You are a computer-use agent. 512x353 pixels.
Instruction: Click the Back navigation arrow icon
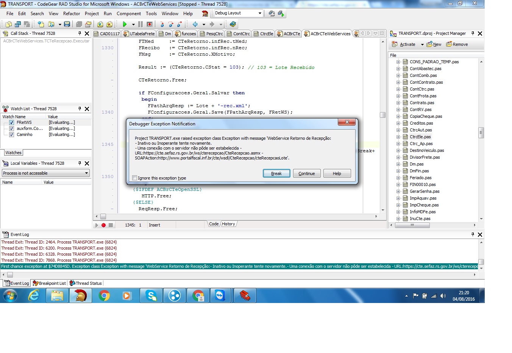coord(195,24)
